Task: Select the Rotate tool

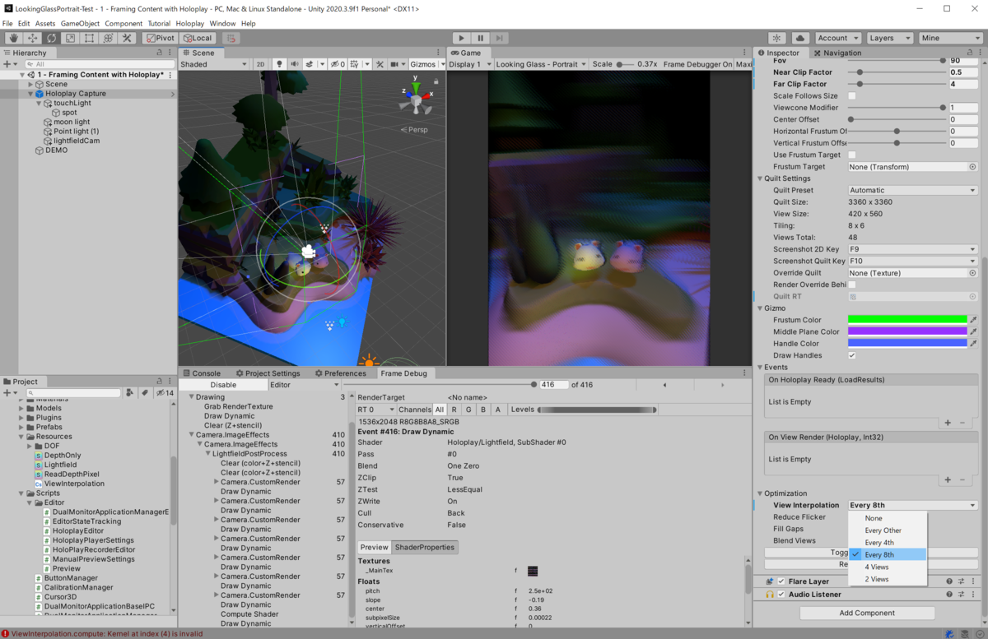Action: tap(52, 38)
